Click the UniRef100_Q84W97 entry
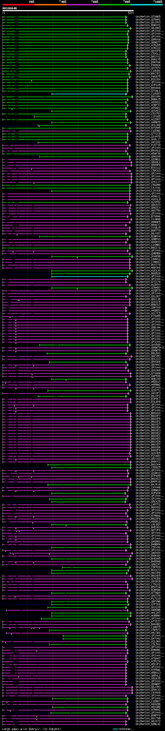165x731 pixels. tap(148, 684)
